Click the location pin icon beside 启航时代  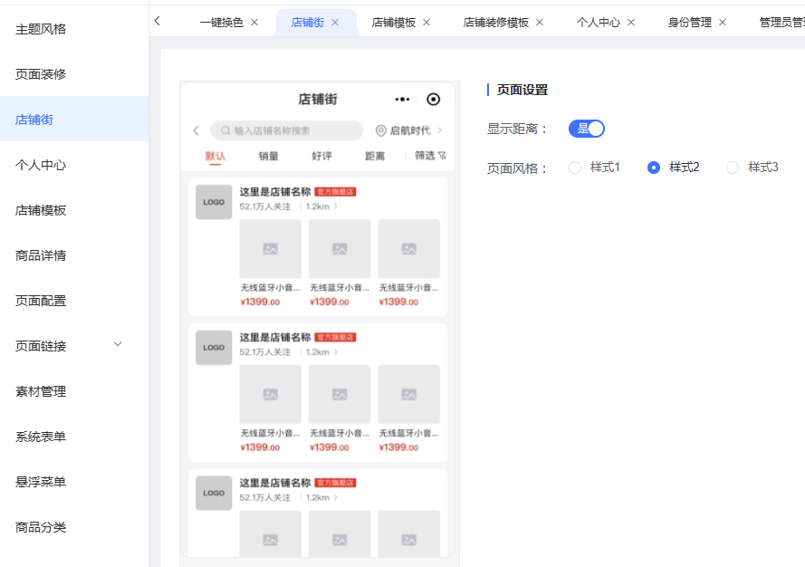381,130
